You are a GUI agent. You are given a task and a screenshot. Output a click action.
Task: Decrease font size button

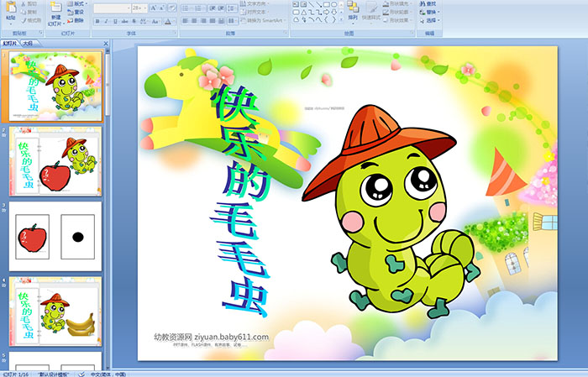coord(161,8)
